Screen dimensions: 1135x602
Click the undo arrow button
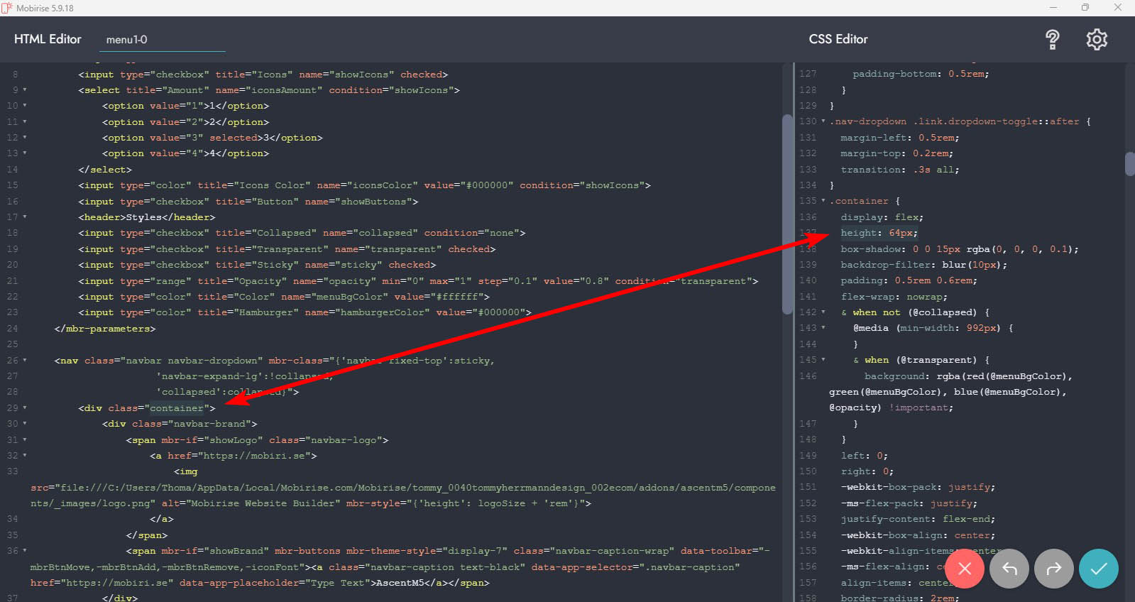tap(1009, 569)
